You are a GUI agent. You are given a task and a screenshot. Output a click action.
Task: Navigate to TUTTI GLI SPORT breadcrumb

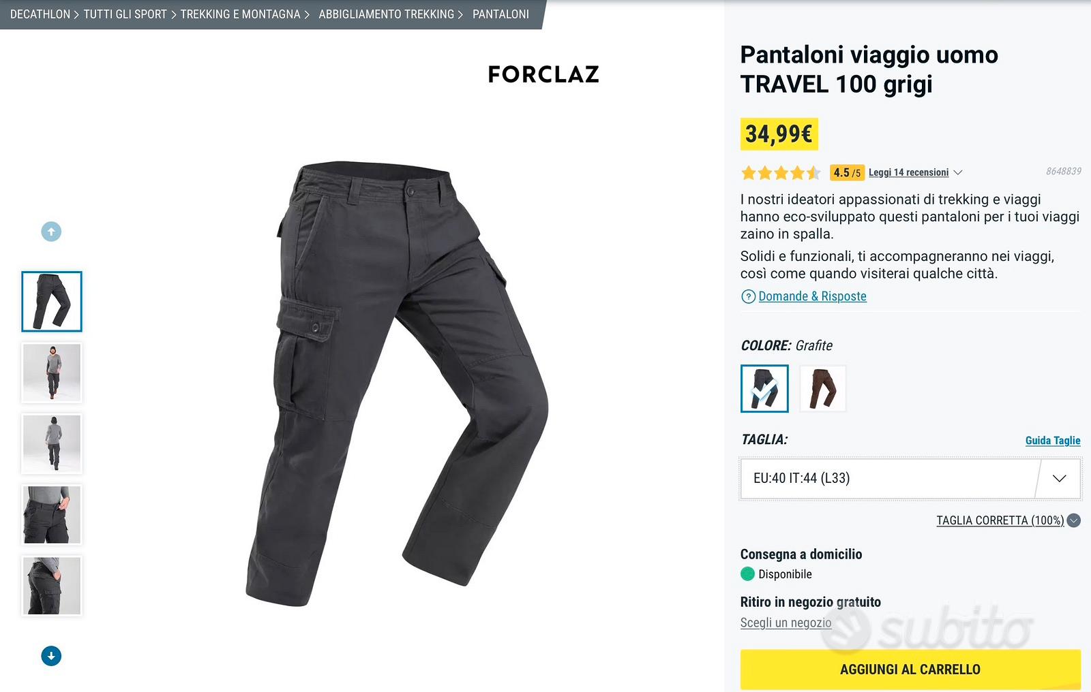click(x=125, y=14)
